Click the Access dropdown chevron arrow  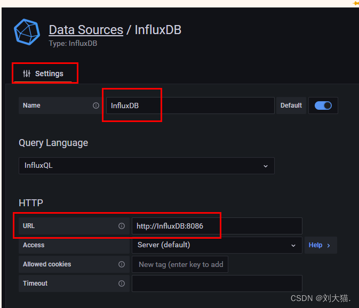(293, 245)
